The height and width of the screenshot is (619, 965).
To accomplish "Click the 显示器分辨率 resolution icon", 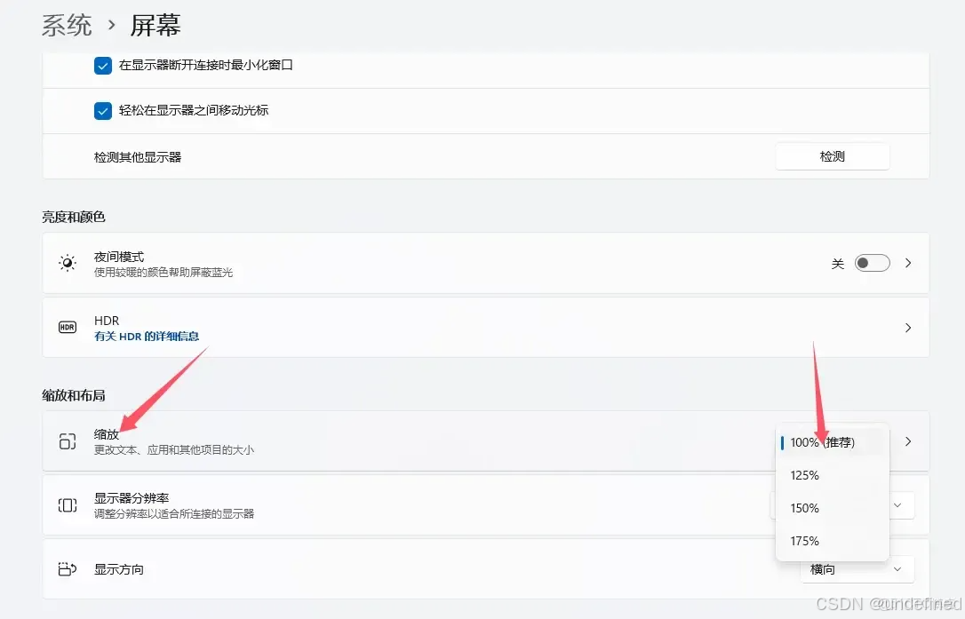I will click(x=67, y=505).
